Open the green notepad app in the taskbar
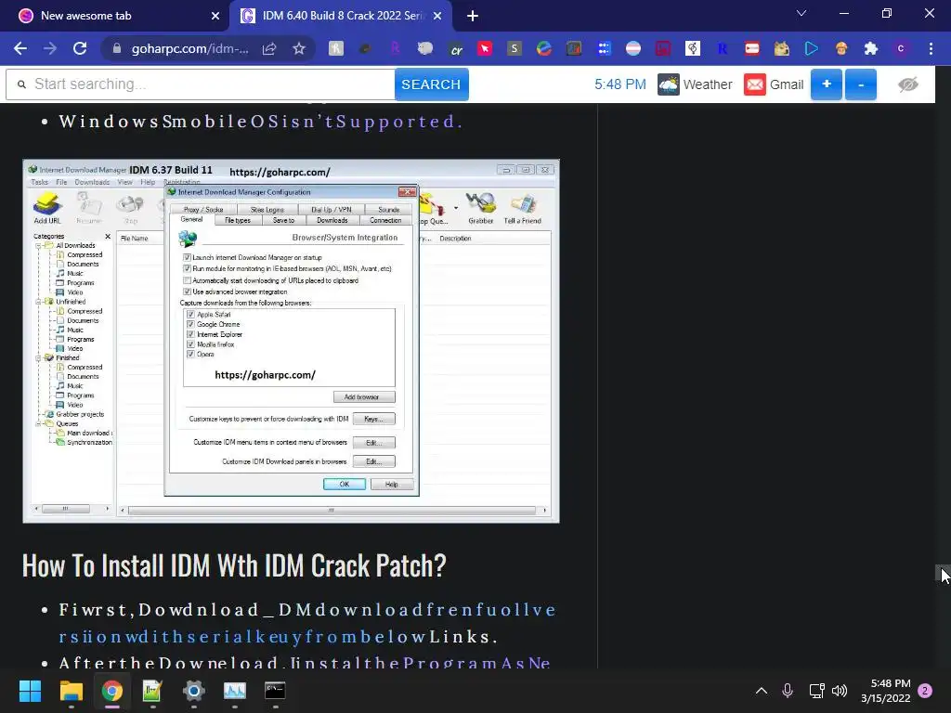951x713 pixels. (152, 691)
